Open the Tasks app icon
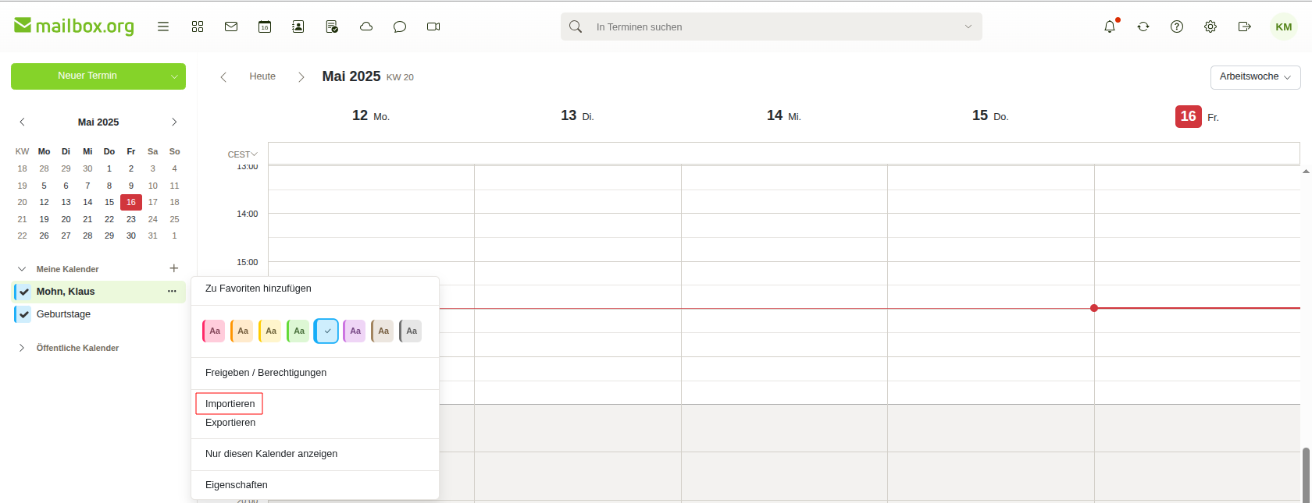Viewport: 1312px width, 503px height. (332, 27)
